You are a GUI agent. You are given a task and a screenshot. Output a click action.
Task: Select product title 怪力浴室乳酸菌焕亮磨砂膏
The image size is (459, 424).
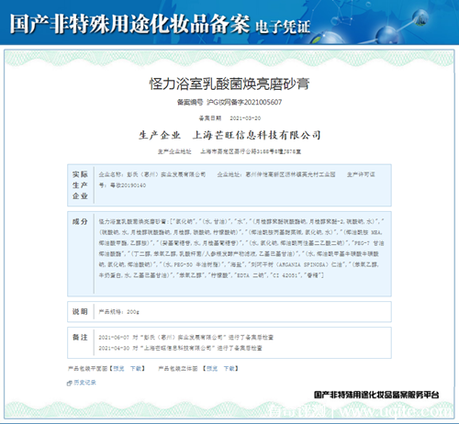pos(229,84)
